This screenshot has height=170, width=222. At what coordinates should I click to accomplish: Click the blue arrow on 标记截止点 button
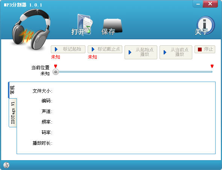[93, 49]
